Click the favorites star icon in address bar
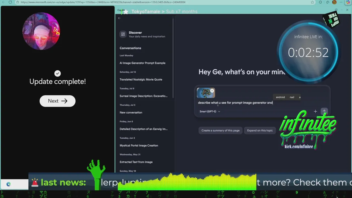The height and width of the screenshot is (198, 352). [312, 2]
